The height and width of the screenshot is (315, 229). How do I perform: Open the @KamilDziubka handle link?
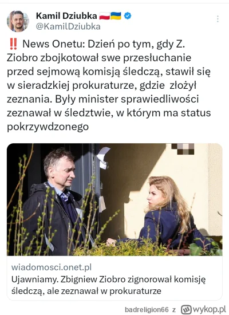tap(68, 26)
